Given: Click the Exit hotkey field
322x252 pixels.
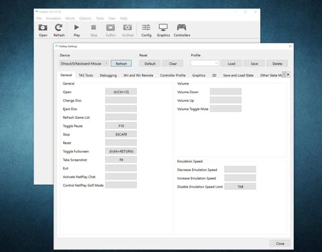Looking at the screenshot, I should (121, 168).
